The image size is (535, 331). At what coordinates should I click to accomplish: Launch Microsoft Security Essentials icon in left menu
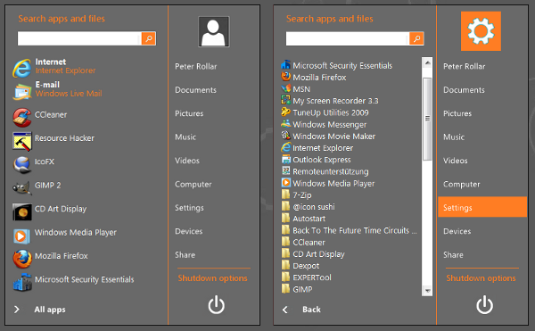click(x=21, y=282)
